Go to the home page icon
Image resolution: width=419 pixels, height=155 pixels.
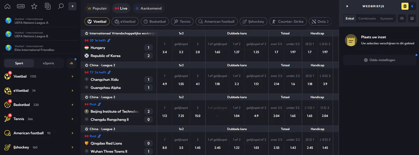point(7,6)
